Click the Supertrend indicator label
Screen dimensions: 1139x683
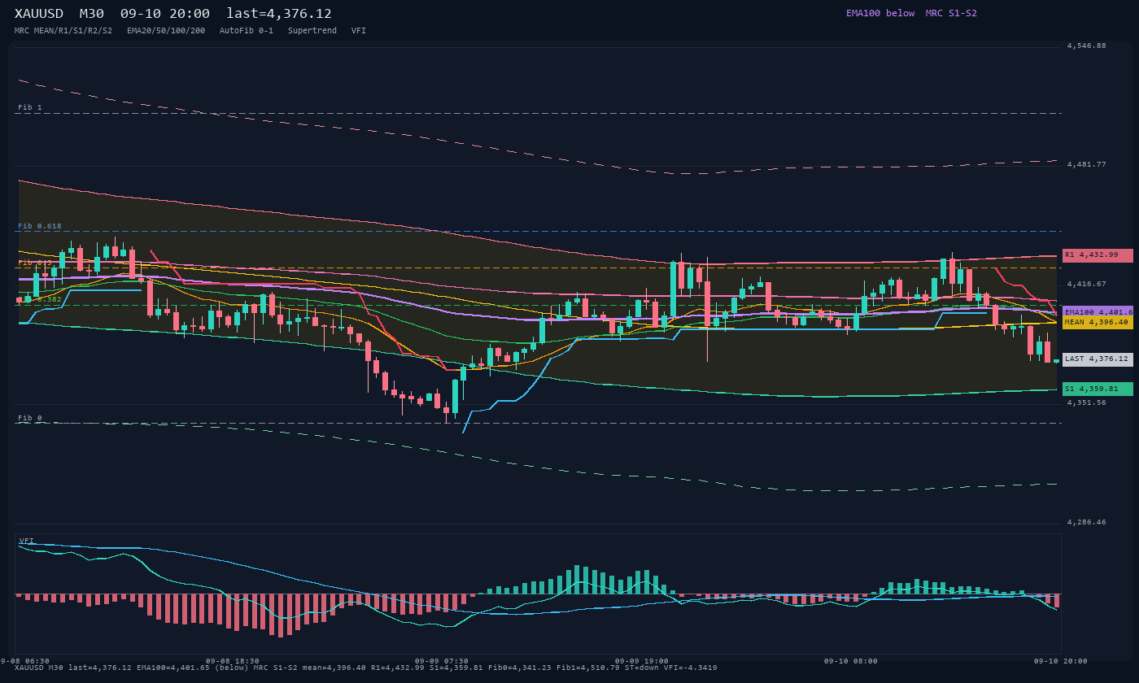coord(312,31)
